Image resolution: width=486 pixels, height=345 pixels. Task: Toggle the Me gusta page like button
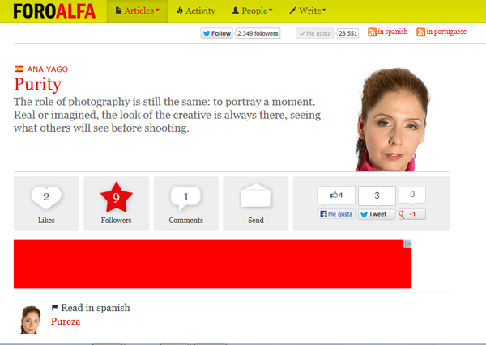tap(315, 33)
